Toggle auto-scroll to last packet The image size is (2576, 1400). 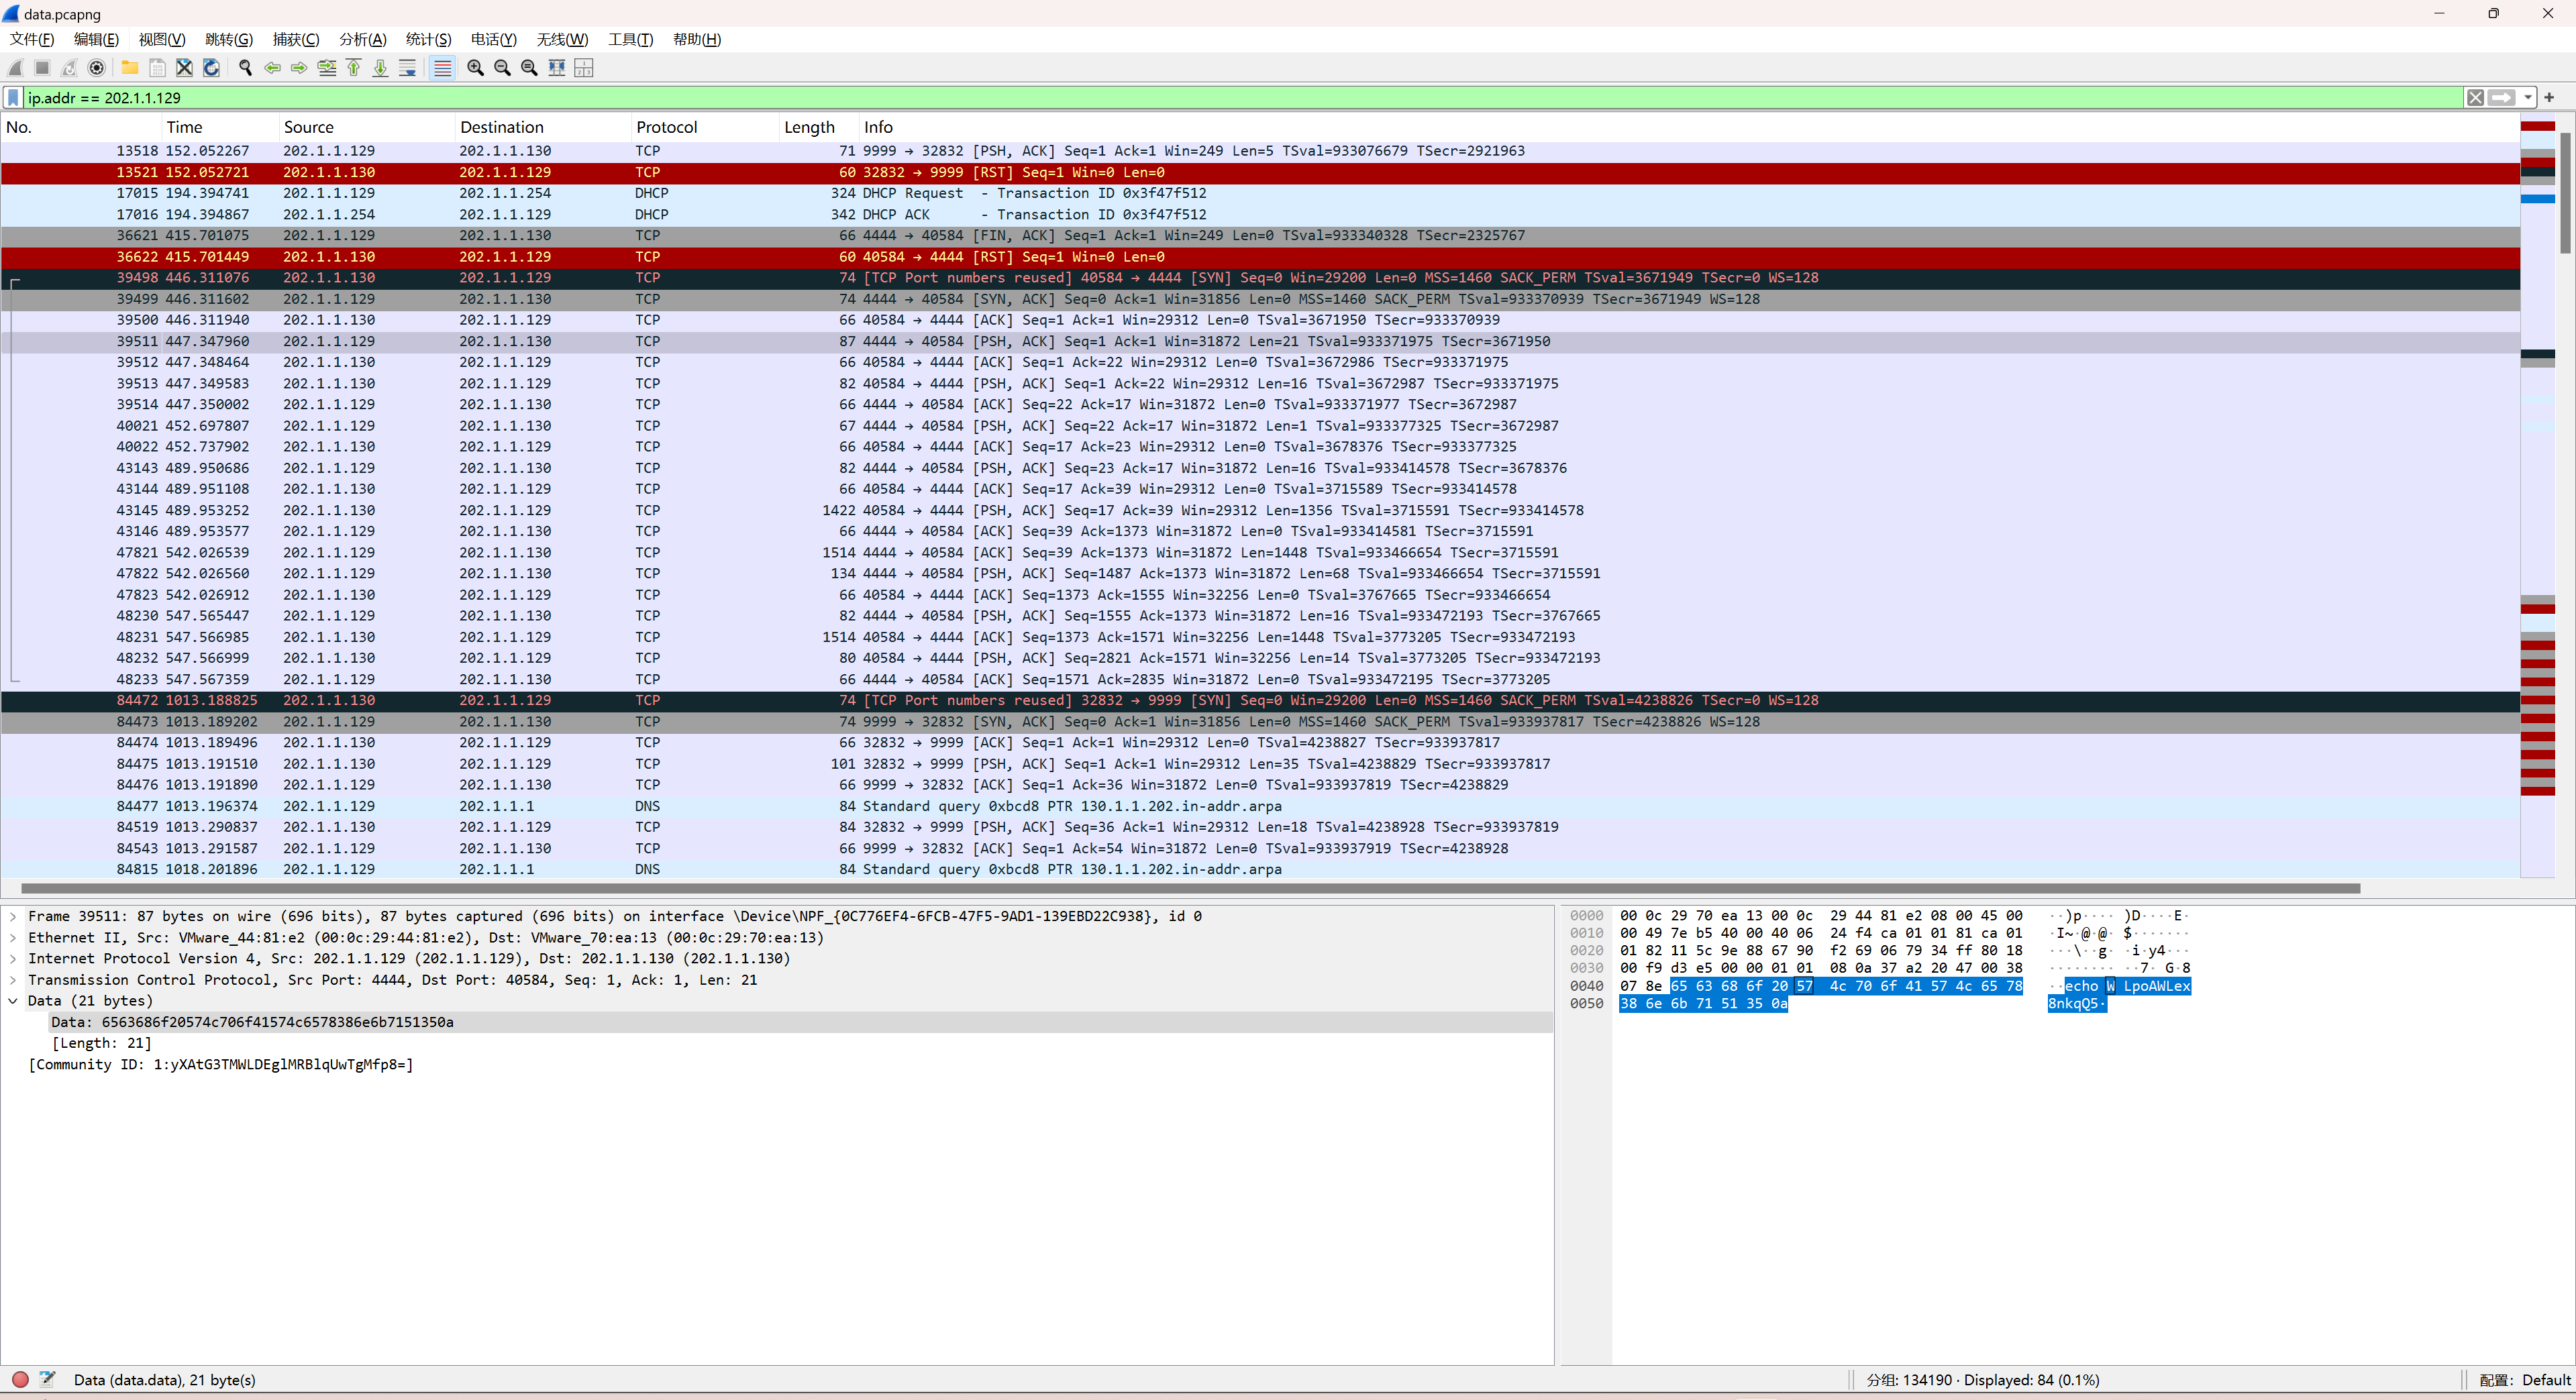[407, 68]
